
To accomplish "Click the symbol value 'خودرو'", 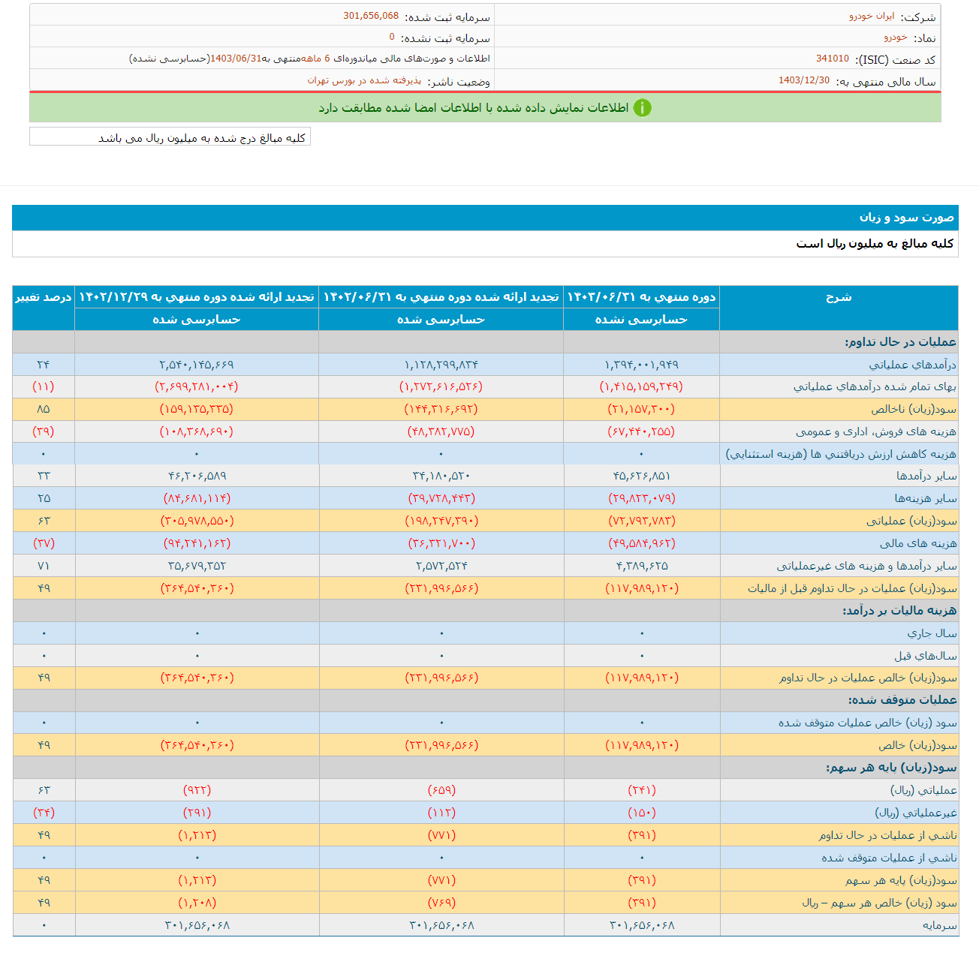I will (x=895, y=37).
